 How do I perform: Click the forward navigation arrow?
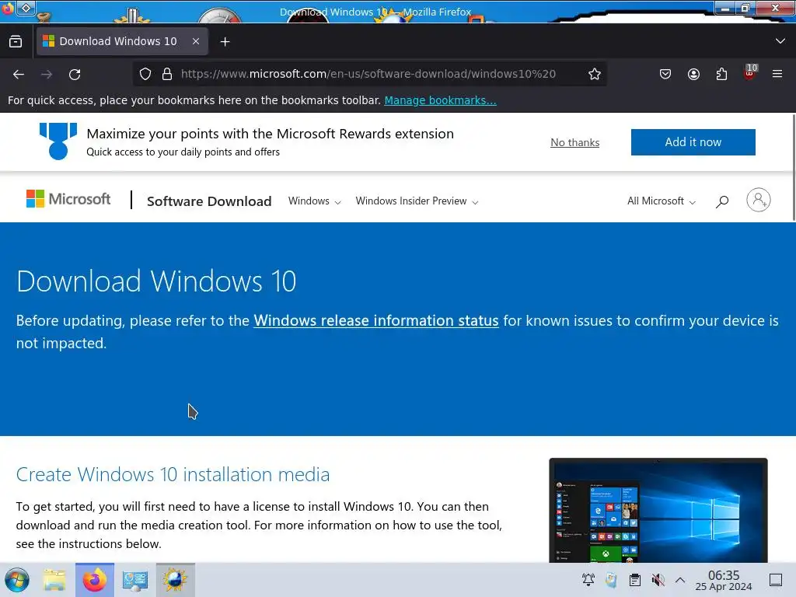click(x=47, y=74)
